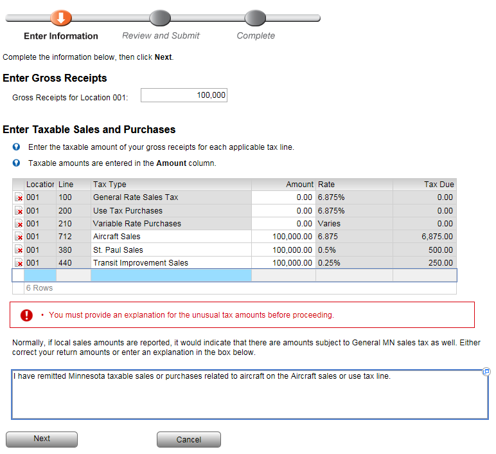Delete the General Rate Sales Tax row
Screen dimensions: 496x454
[19, 198]
